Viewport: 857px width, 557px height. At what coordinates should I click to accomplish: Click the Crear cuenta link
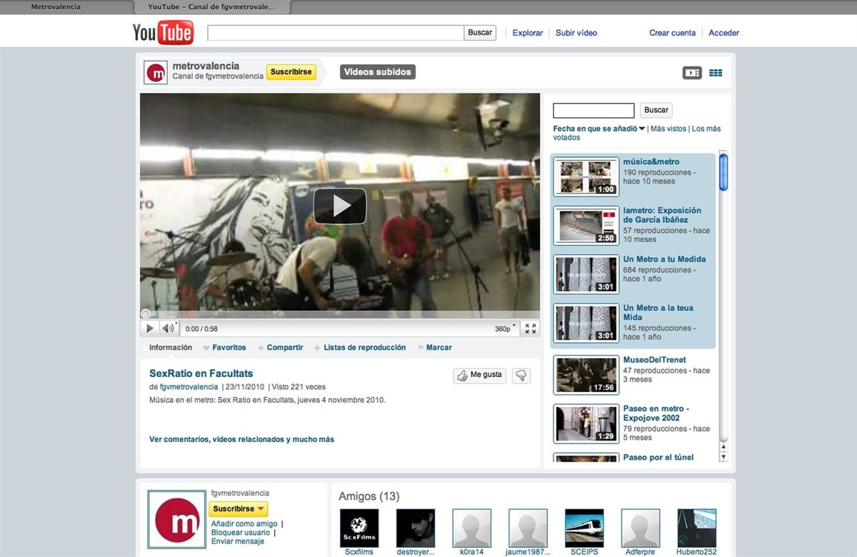pos(672,33)
